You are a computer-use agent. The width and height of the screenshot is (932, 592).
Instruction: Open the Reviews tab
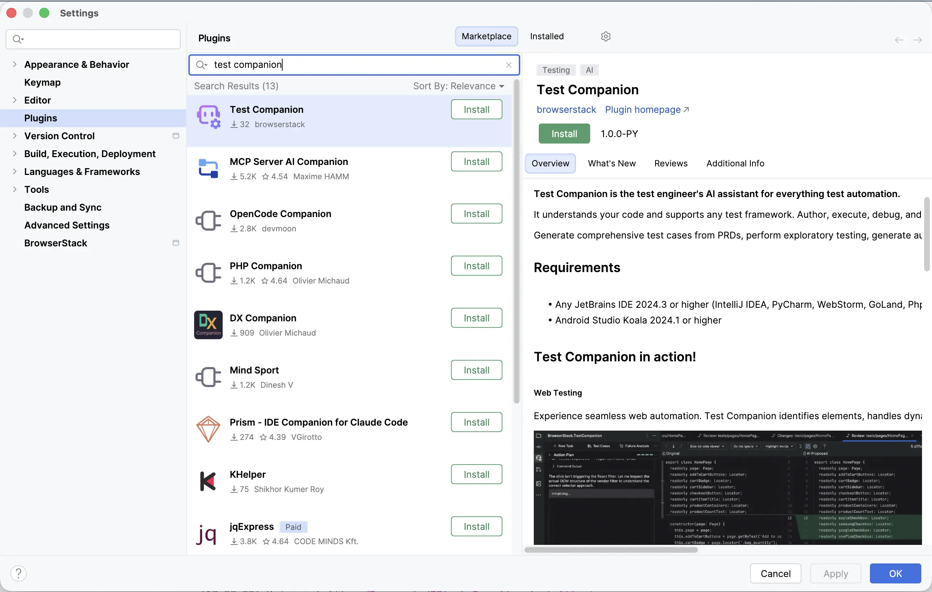(671, 164)
